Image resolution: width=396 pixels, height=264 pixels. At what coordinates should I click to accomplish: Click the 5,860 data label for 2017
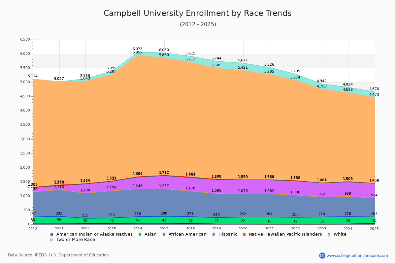164,55
